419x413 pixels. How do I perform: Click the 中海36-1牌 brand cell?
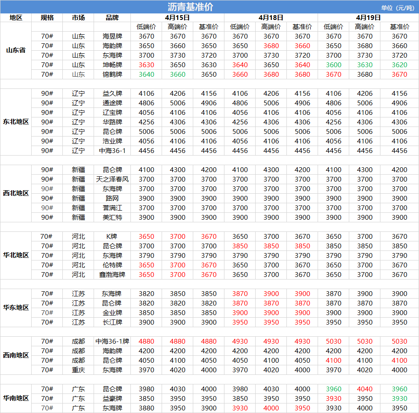pos(112,341)
